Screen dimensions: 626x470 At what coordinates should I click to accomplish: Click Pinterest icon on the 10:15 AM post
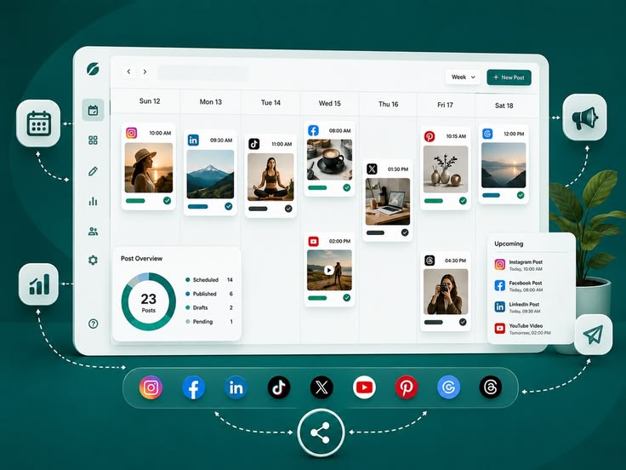pyautogui.click(x=430, y=136)
